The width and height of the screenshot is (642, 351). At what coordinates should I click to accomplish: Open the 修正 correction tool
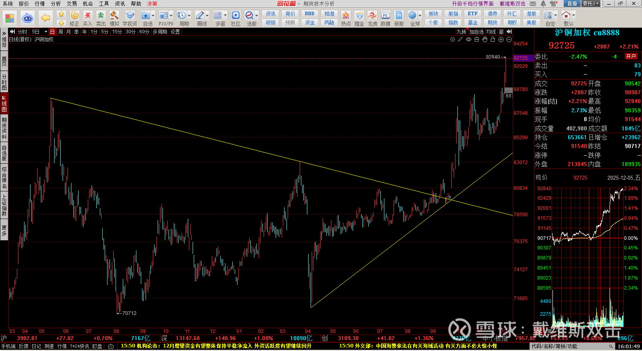point(75,18)
